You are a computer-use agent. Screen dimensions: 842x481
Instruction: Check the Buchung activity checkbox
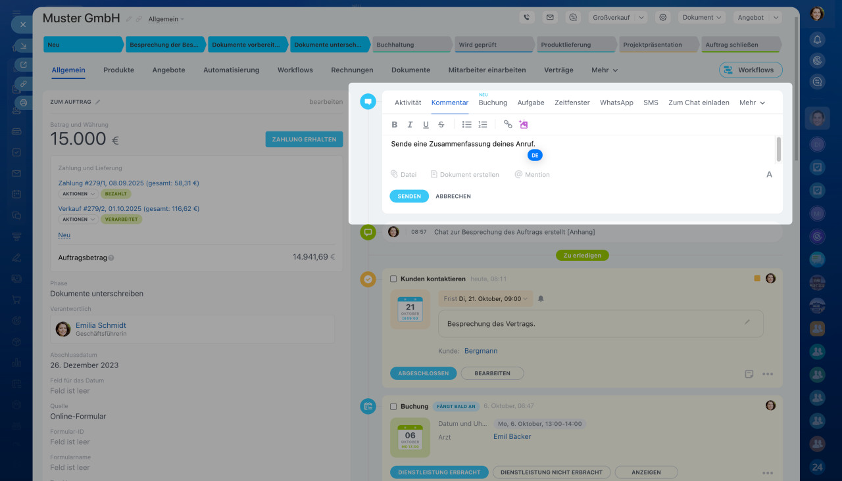[393, 407]
